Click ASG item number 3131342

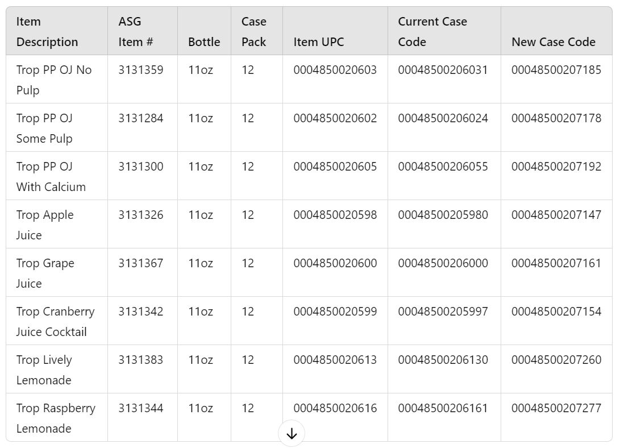coord(140,312)
